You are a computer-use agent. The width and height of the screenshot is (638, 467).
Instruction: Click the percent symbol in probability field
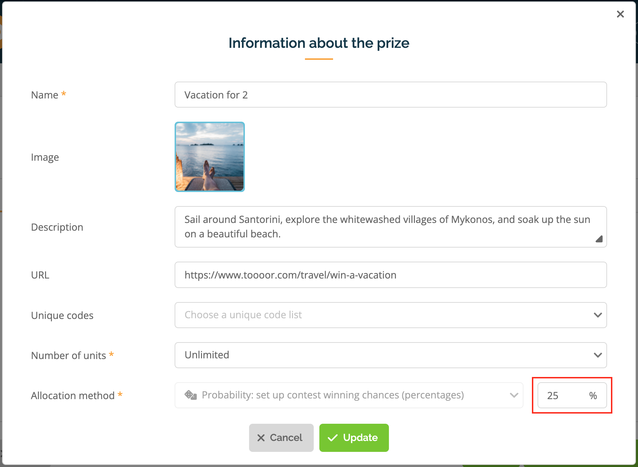[593, 396]
